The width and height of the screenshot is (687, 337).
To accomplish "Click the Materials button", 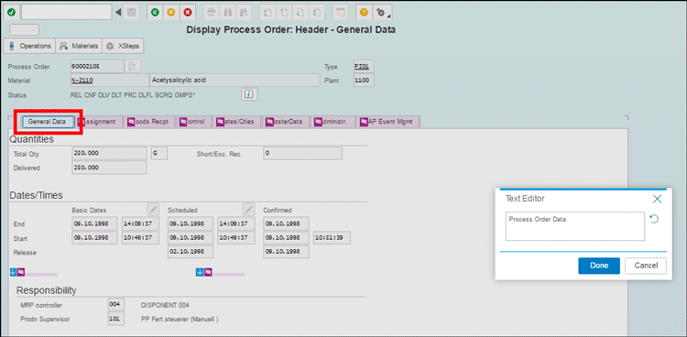I will point(79,46).
